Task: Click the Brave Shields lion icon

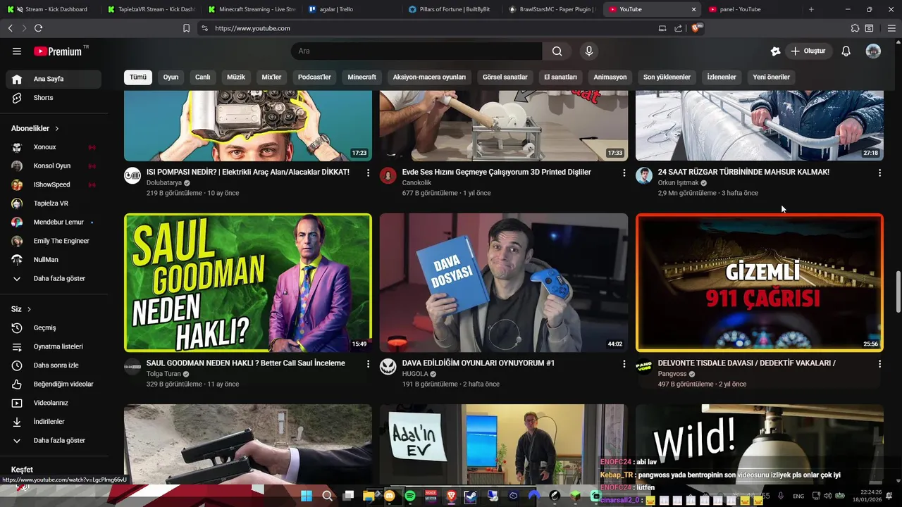Action: pos(696,28)
